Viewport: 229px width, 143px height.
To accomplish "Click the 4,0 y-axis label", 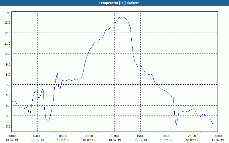I will tap(9, 116).
